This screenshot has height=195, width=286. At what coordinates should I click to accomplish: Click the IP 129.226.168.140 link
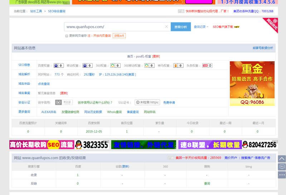117,75
